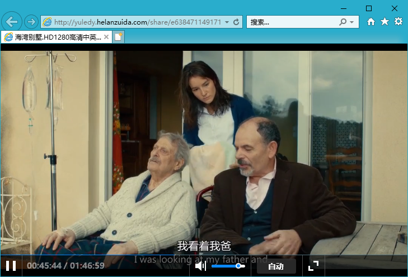Go forward to the next page
408x277 pixels.
[31, 22]
